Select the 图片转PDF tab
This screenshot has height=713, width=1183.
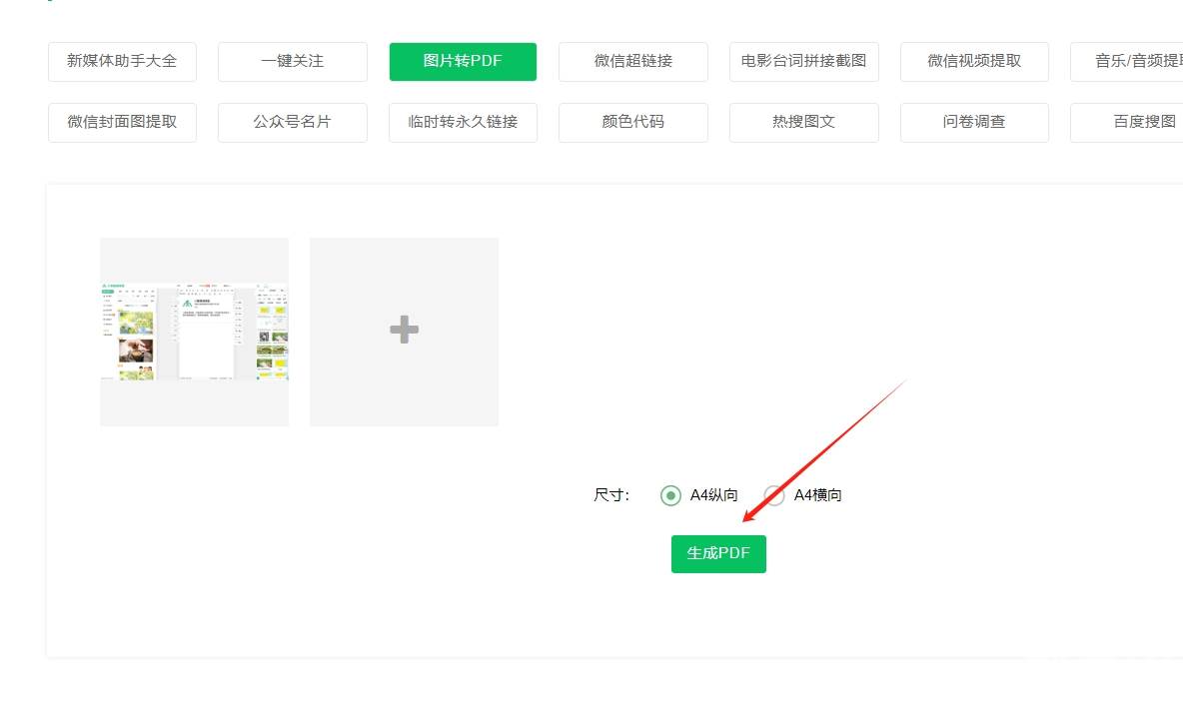(463, 61)
